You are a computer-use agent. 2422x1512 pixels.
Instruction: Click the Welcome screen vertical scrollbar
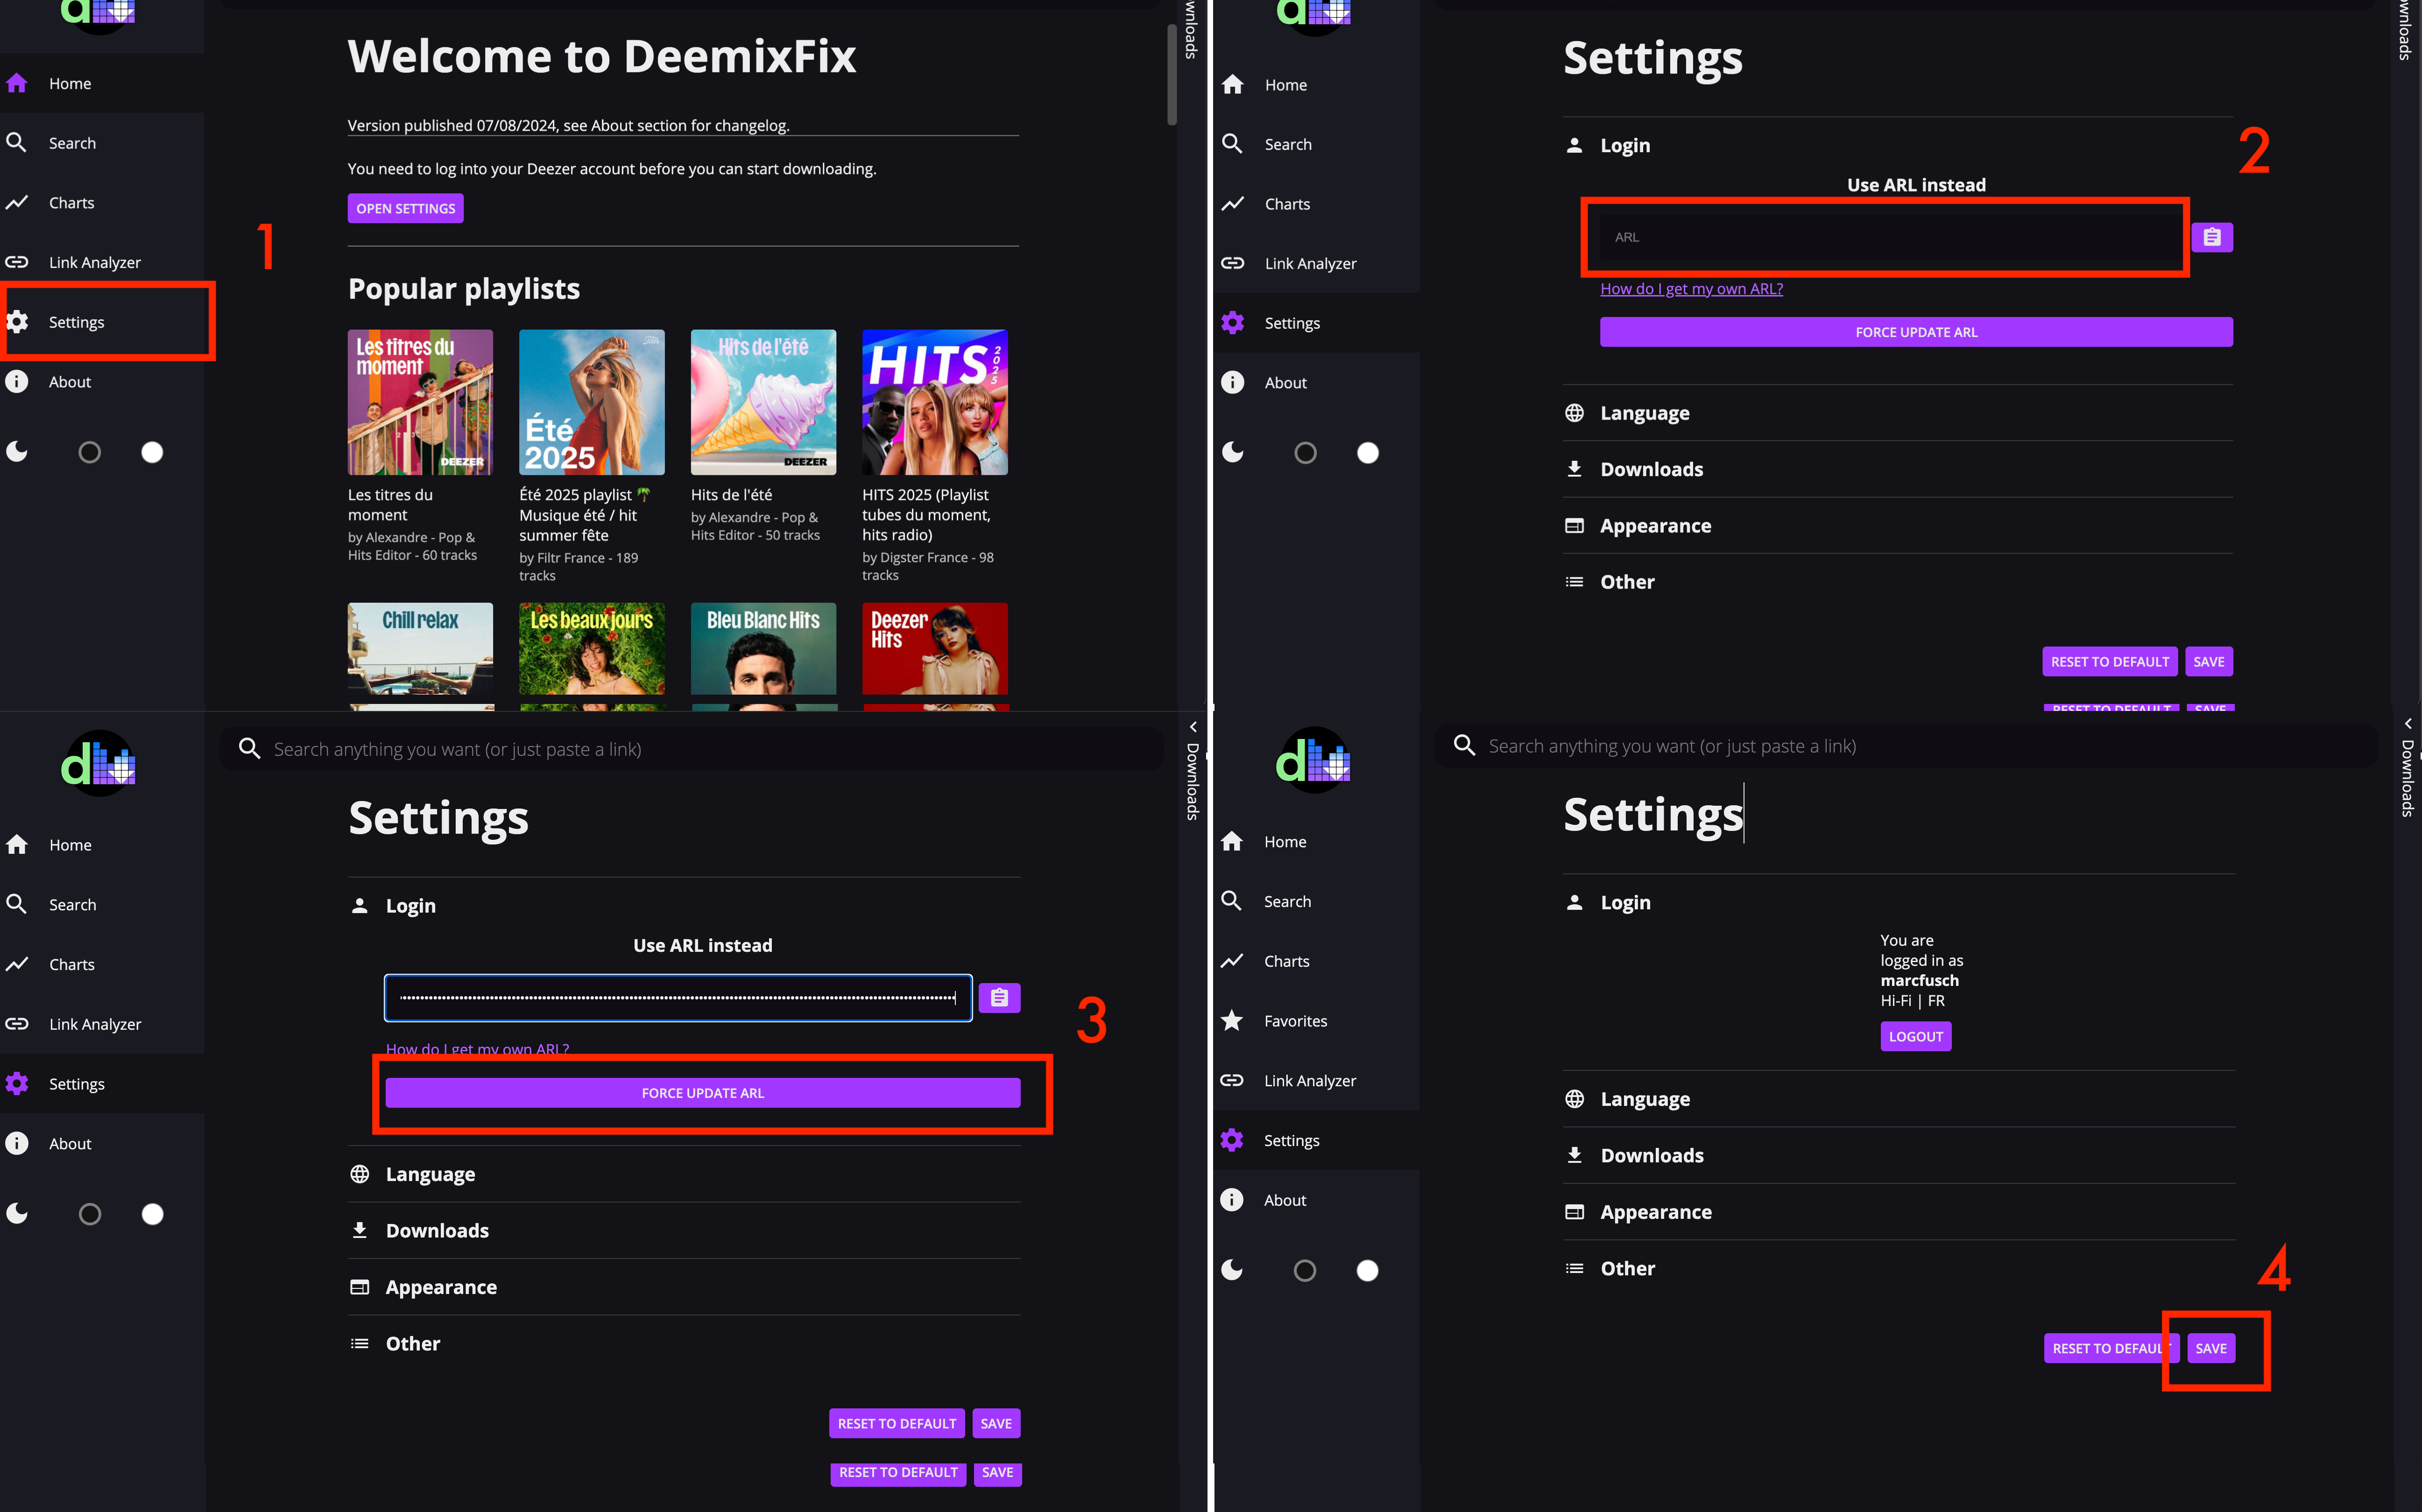tap(1172, 75)
